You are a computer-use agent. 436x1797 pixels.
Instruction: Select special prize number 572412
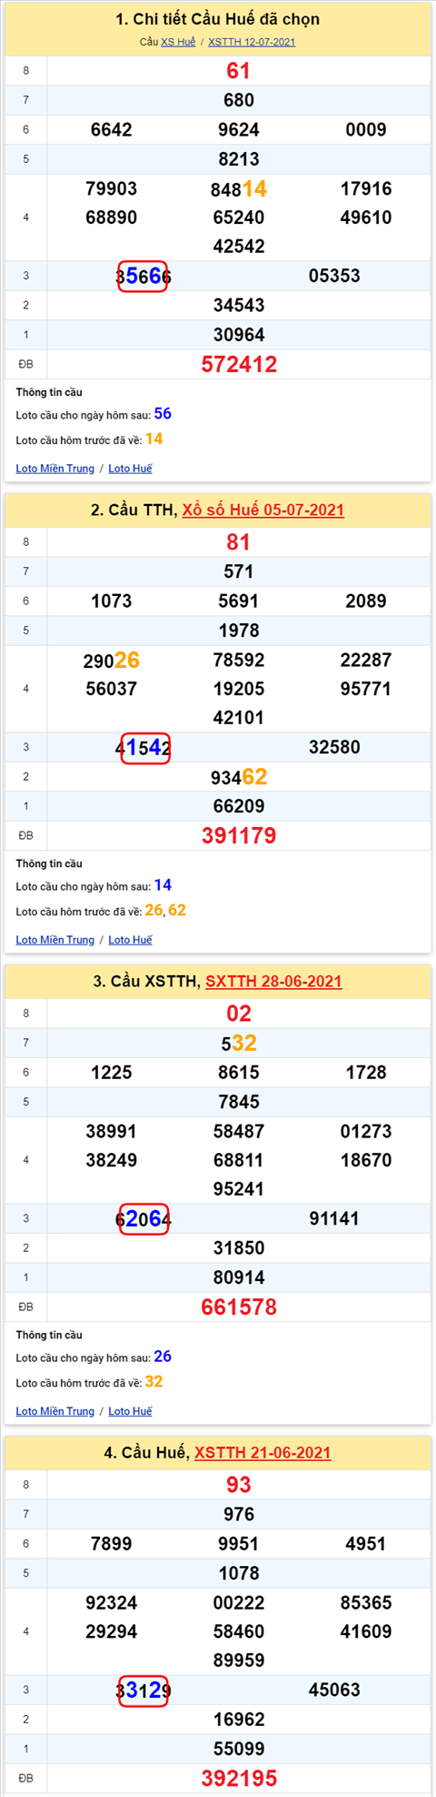coord(239,365)
